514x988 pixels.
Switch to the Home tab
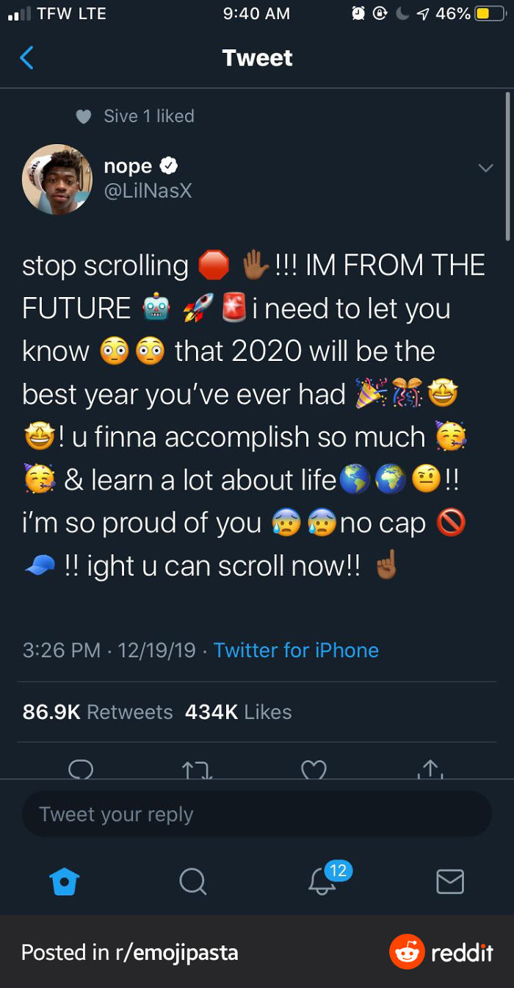point(65,881)
